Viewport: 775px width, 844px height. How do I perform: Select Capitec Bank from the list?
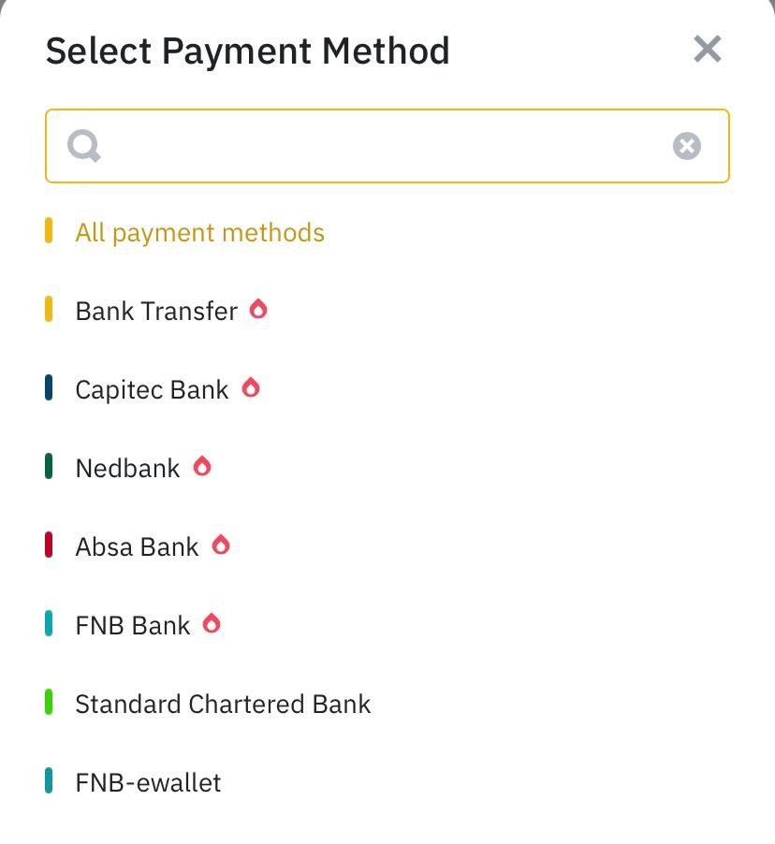tap(152, 389)
